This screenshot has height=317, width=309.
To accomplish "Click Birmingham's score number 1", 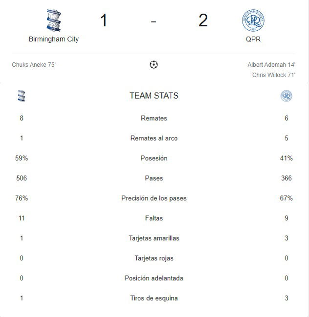I will point(104,20).
